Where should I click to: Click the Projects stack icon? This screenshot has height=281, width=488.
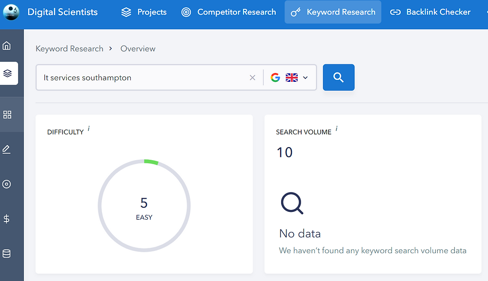pos(126,12)
